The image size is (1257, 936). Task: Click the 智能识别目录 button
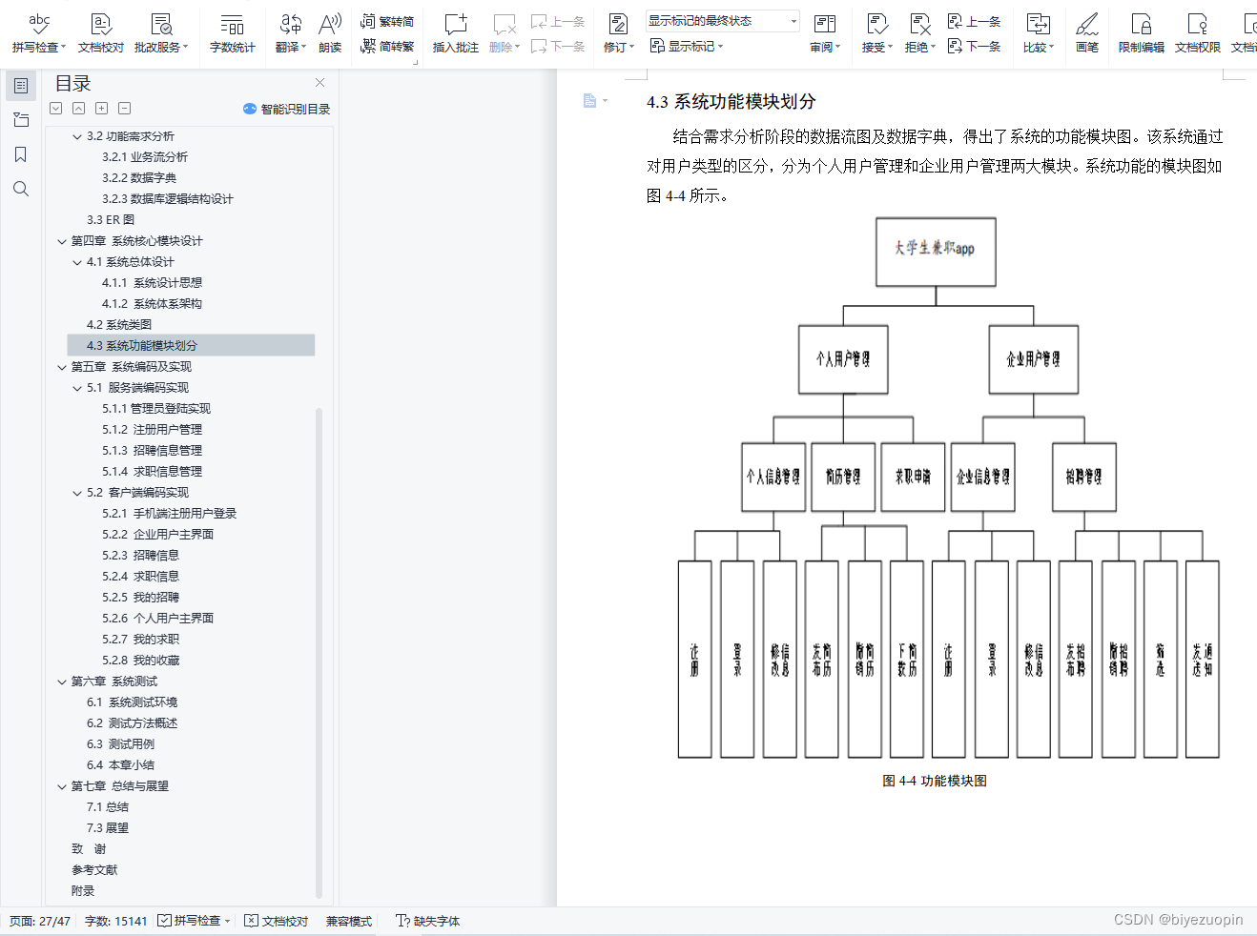pos(285,108)
